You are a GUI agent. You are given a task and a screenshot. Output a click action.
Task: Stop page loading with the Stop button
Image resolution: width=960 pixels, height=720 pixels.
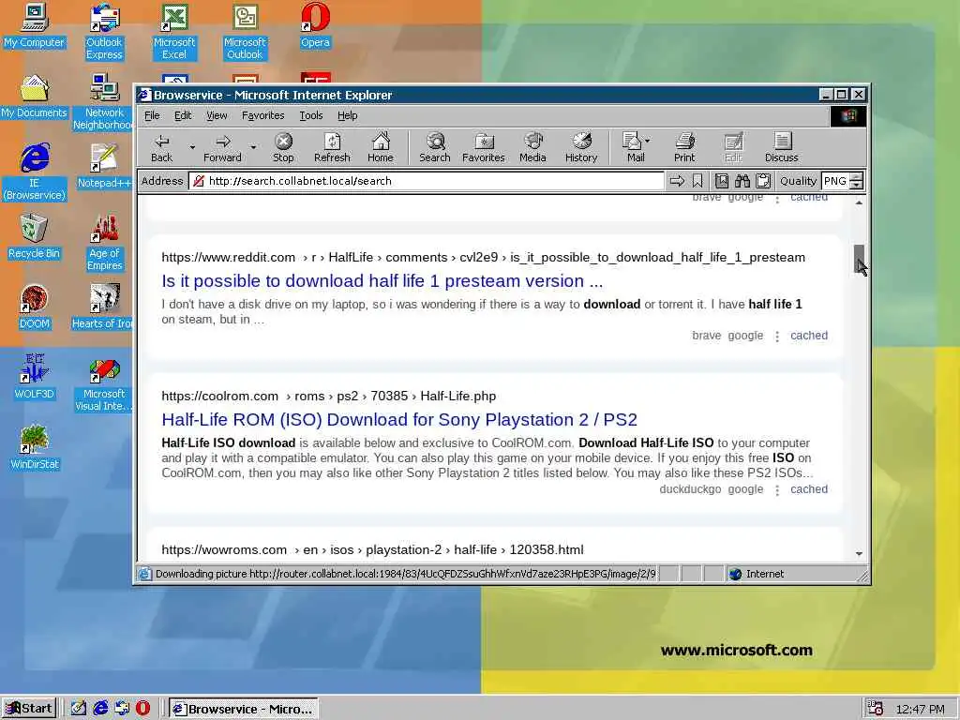click(x=283, y=148)
